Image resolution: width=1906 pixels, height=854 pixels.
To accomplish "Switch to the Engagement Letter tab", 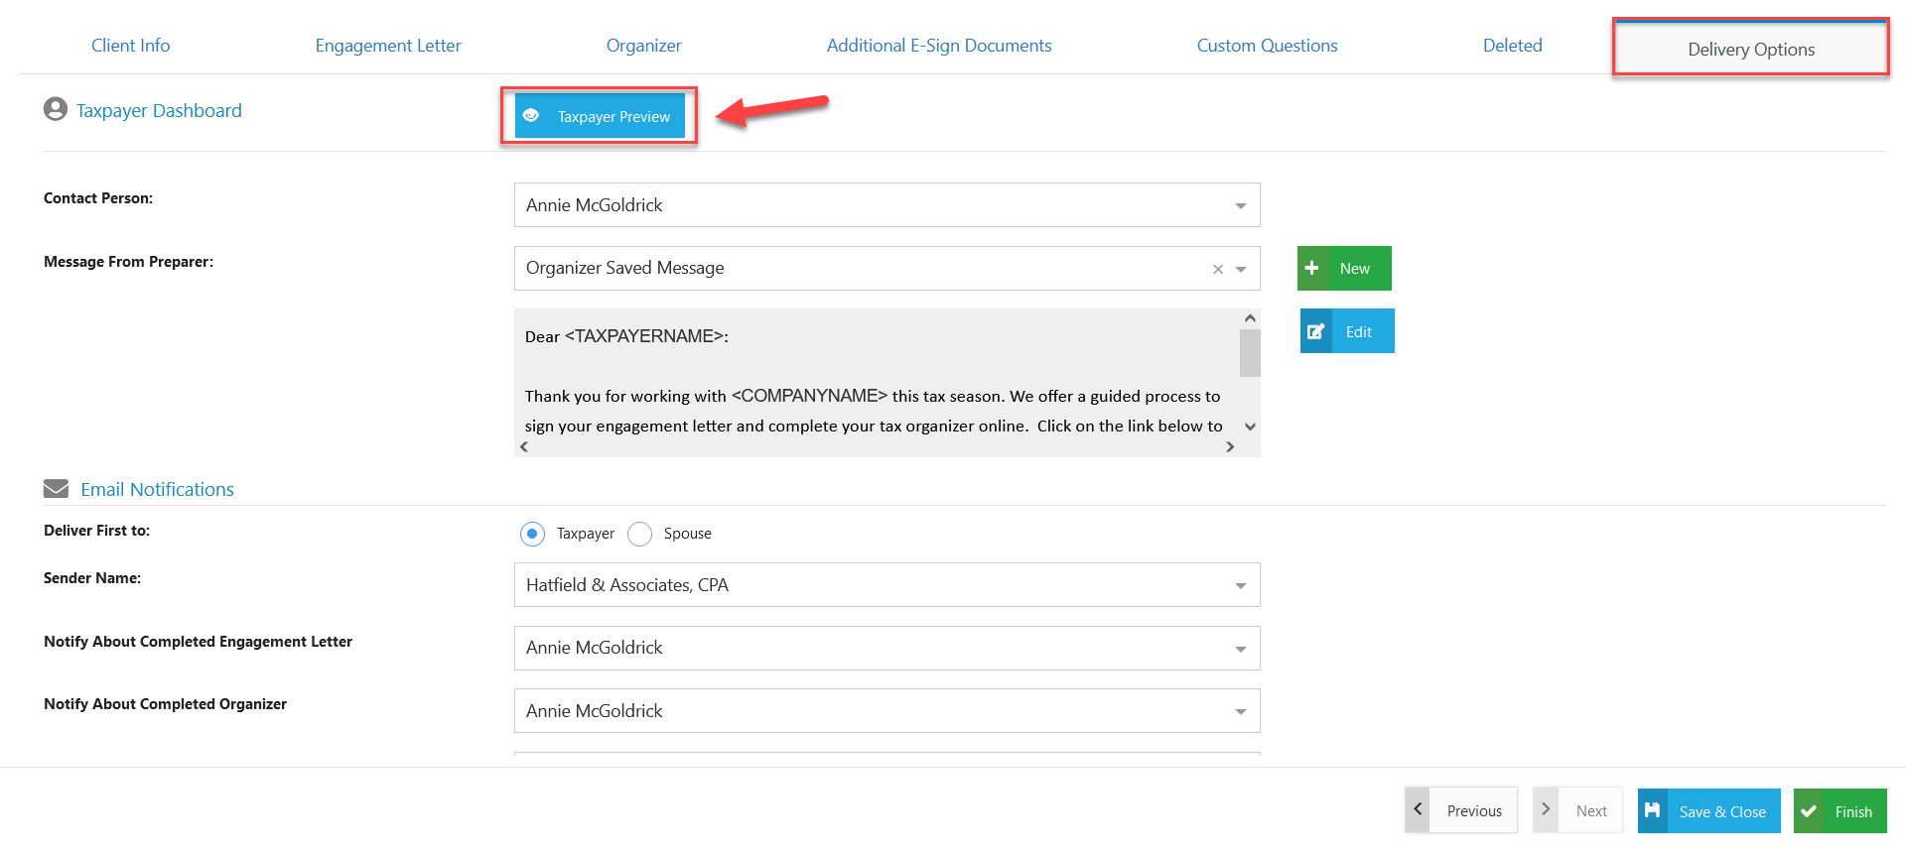I will tap(388, 46).
